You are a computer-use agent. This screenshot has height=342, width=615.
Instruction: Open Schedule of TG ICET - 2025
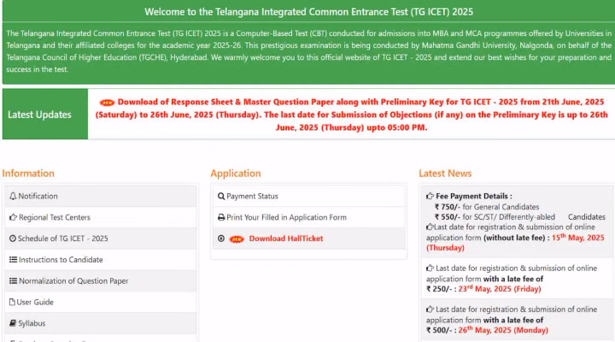[x=63, y=239]
